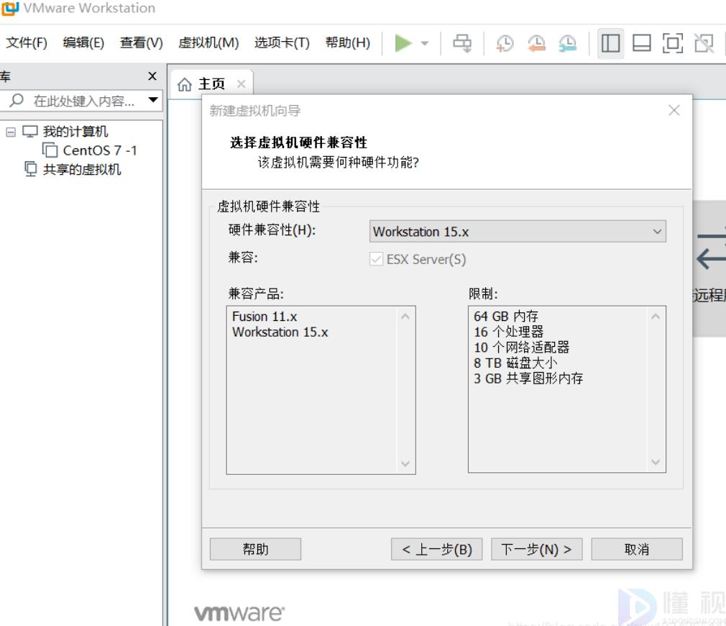Click the library search input field
Viewport: 726px width, 626px height.
point(83,101)
